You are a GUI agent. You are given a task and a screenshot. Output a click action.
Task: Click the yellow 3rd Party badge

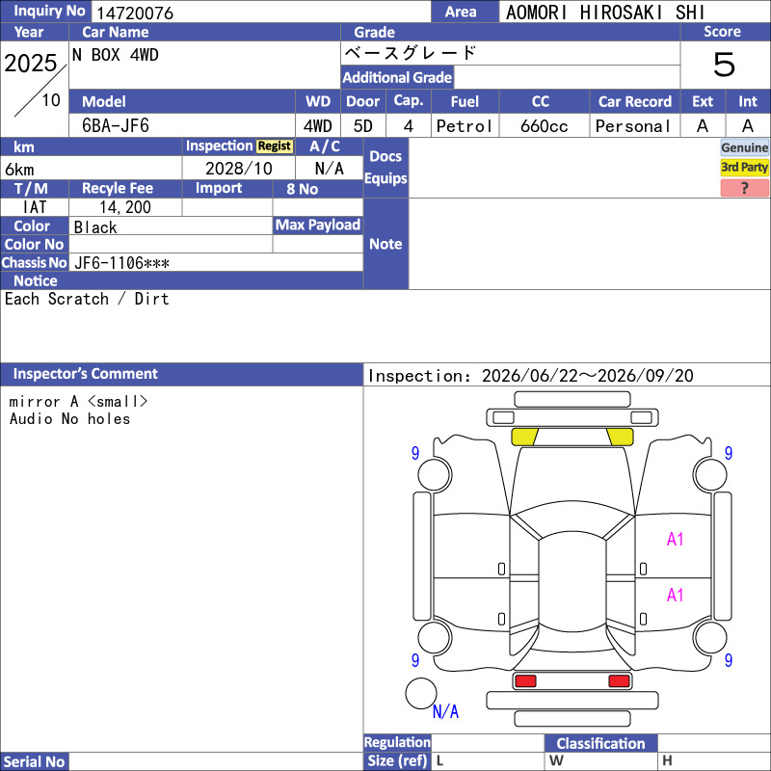tap(744, 168)
